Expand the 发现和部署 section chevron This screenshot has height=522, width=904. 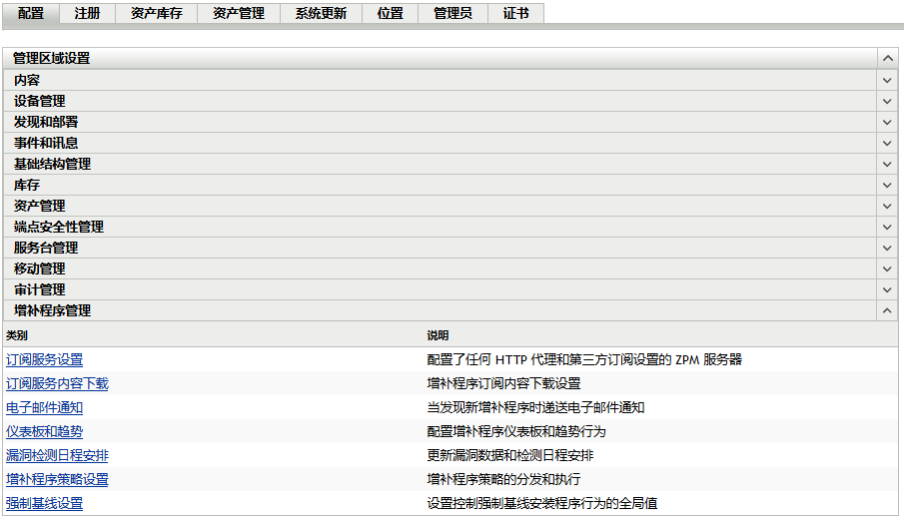(887, 122)
